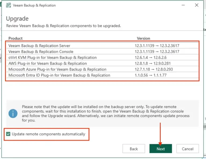Viewport: 206px width, 159px height.
Task: Click the Review components to be upgraded subtitle
Action: click(x=64, y=26)
